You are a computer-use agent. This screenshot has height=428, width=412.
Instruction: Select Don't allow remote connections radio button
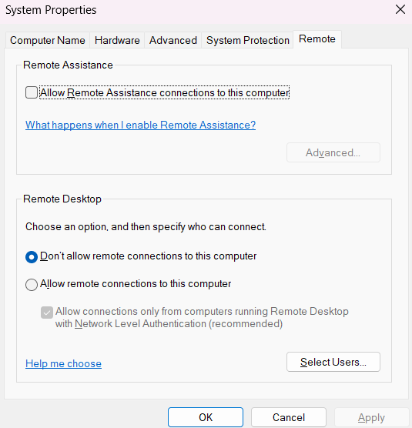coord(32,257)
